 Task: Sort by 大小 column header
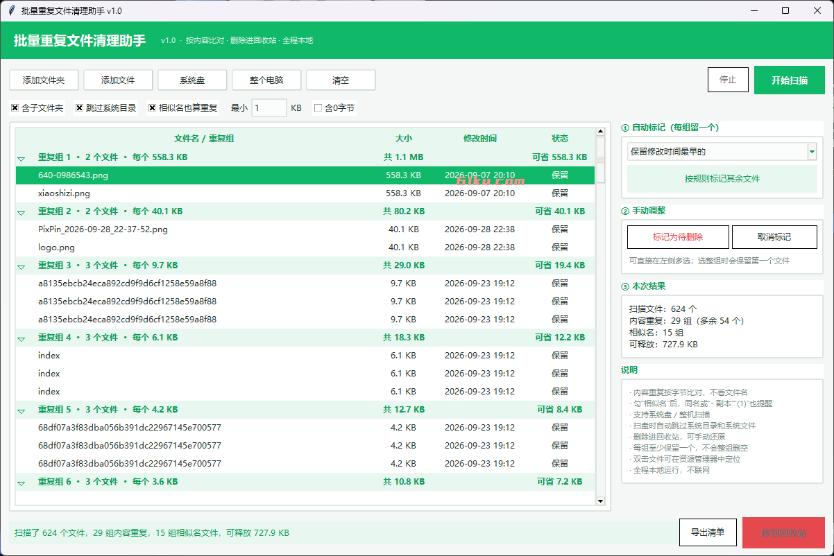click(404, 139)
